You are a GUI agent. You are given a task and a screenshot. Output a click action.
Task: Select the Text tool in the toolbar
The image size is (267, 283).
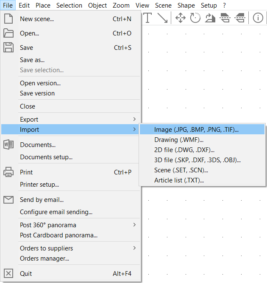tap(148, 18)
